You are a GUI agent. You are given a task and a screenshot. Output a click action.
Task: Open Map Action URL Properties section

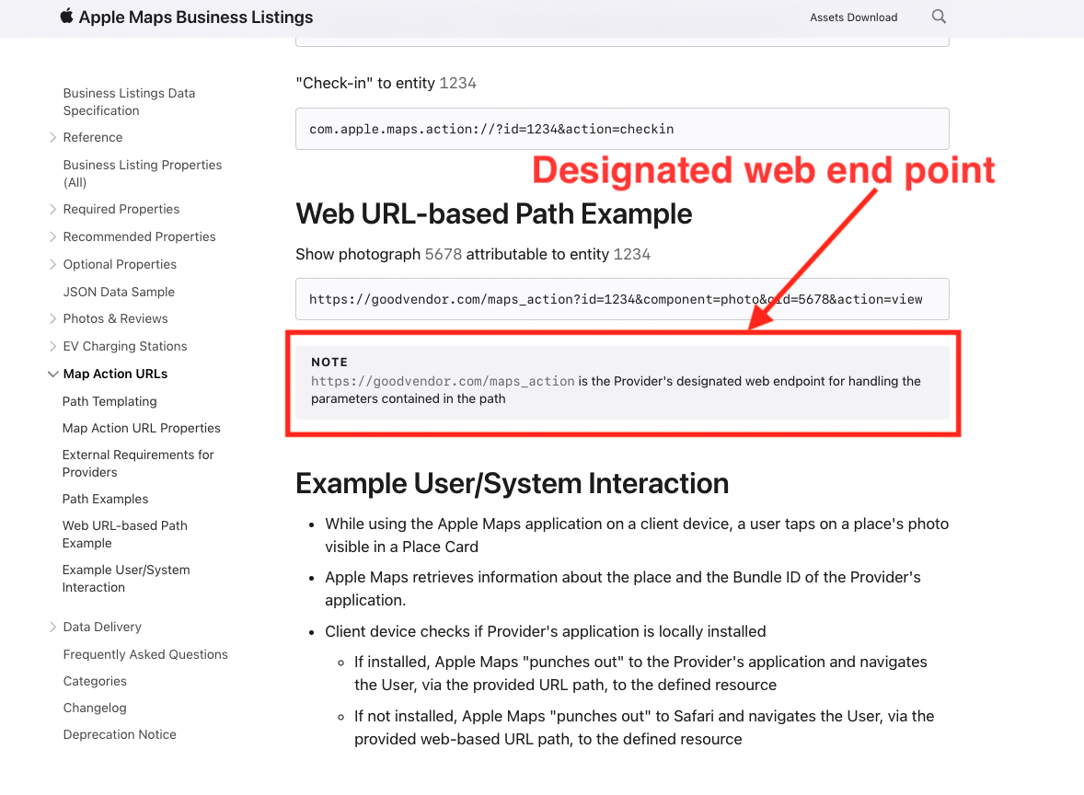pos(141,428)
